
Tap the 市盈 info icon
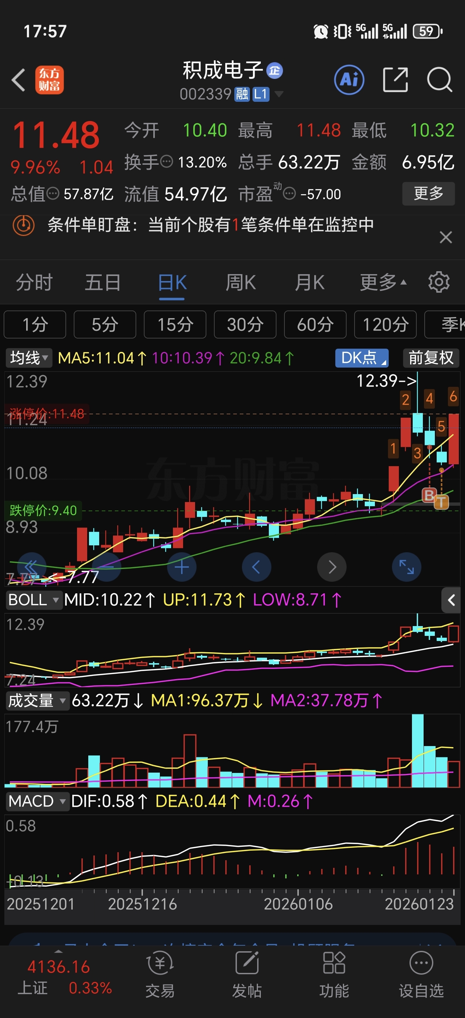click(x=290, y=194)
